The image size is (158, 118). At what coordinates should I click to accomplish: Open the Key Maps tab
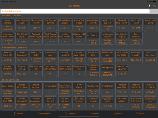pyautogui.click(x=18, y=113)
